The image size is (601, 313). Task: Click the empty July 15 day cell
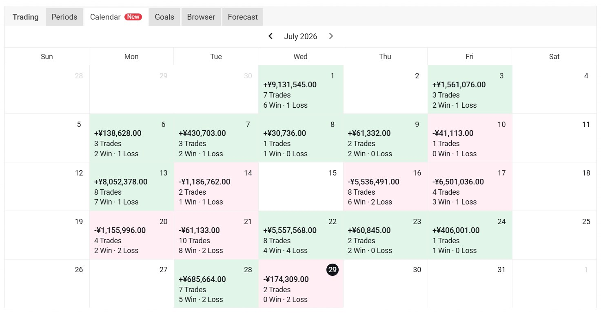301,186
